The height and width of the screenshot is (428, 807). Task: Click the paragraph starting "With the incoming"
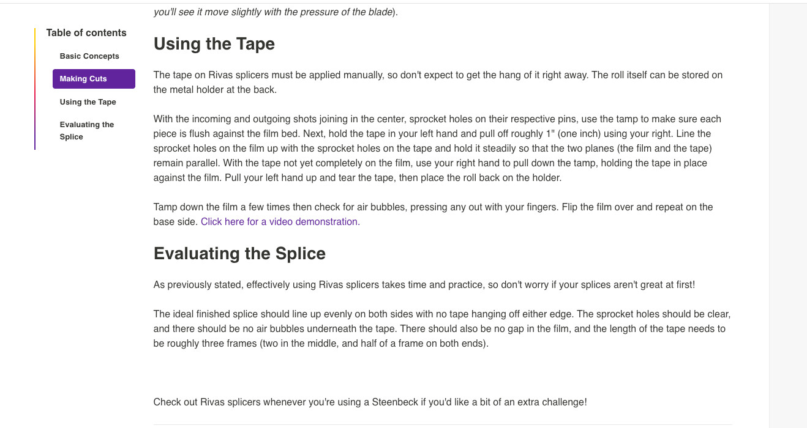click(x=437, y=149)
